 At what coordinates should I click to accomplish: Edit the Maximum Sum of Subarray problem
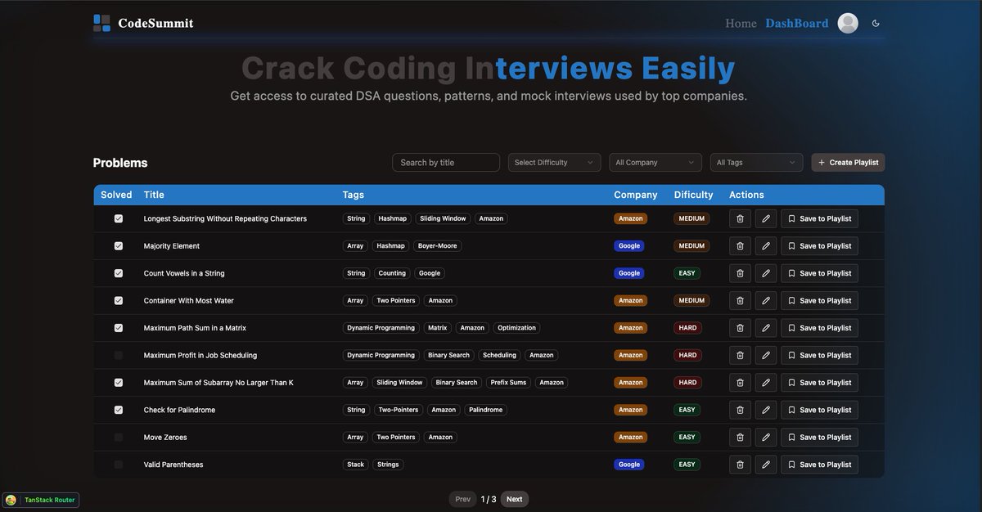click(766, 383)
